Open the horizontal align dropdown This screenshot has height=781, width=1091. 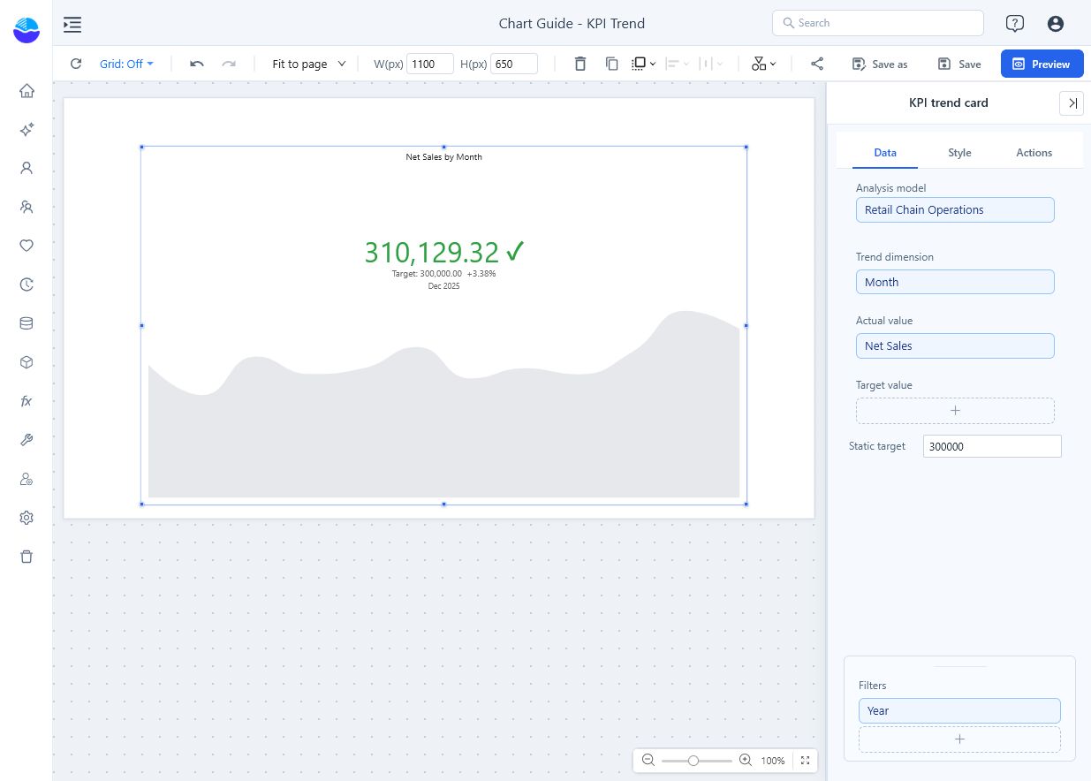pyautogui.click(x=678, y=64)
